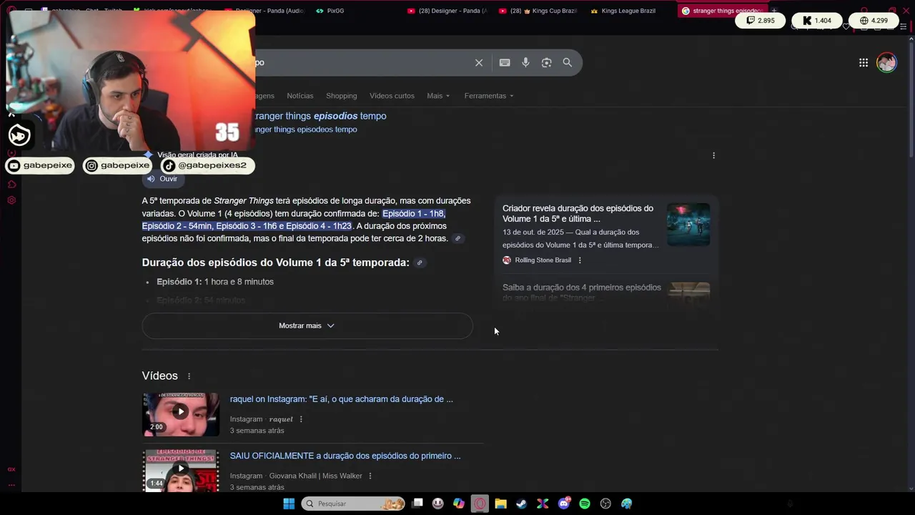
Task: Switch to stranger things episodes browser tab
Action: click(x=722, y=11)
